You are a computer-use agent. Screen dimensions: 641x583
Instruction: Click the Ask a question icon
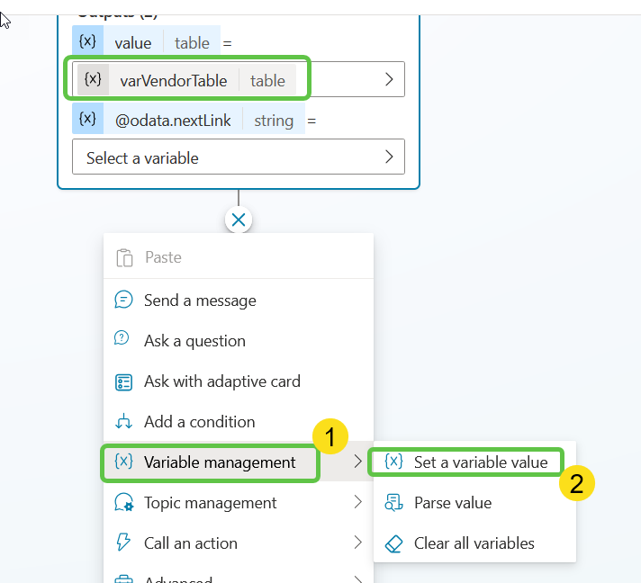tap(124, 340)
